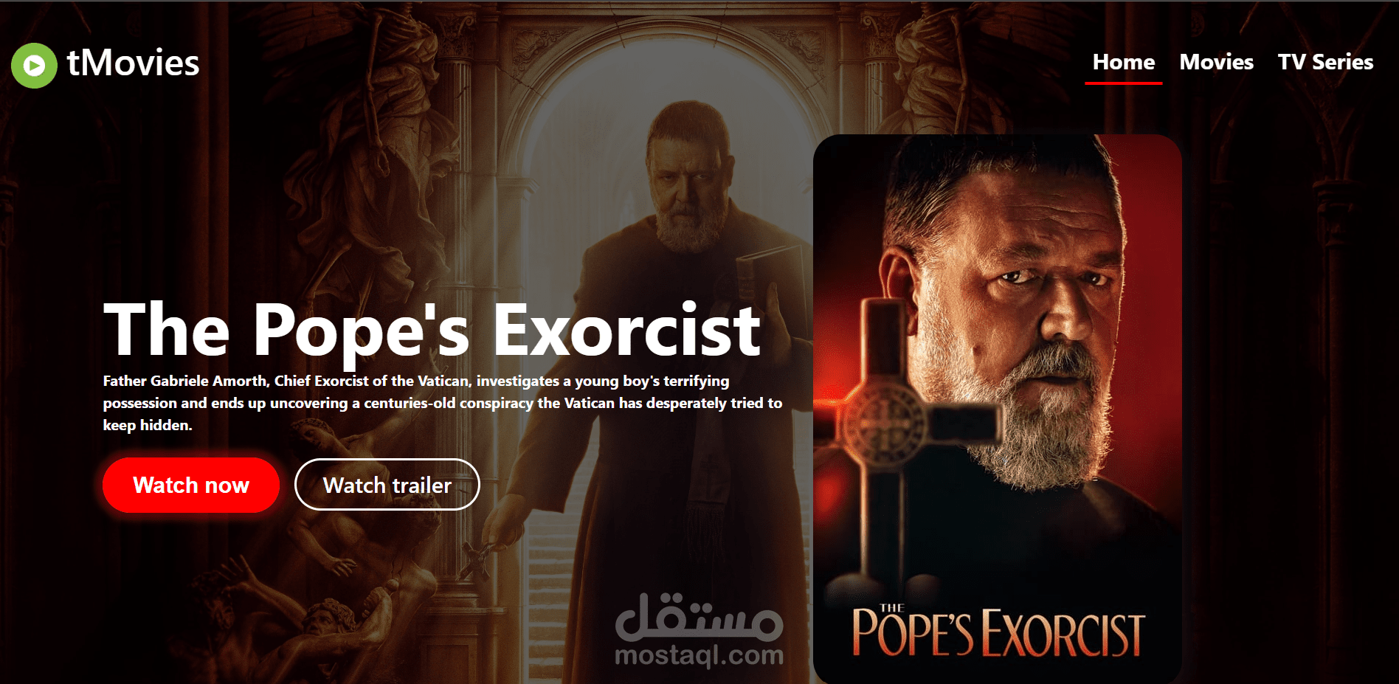Click the green play logo icon
Screen dimensions: 1399x684
[x=34, y=66]
